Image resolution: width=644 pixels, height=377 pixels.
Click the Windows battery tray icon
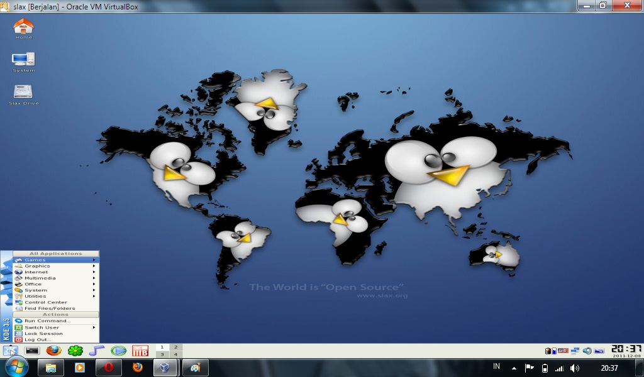click(x=545, y=368)
